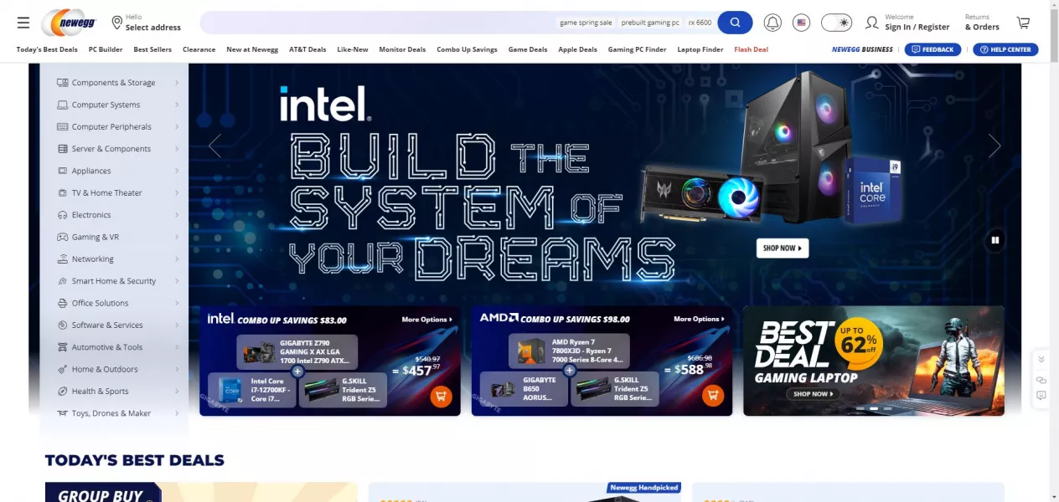Image resolution: width=1059 pixels, height=502 pixels.
Task: Select 'rx 6600' search suggestion
Action: click(700, 23)
